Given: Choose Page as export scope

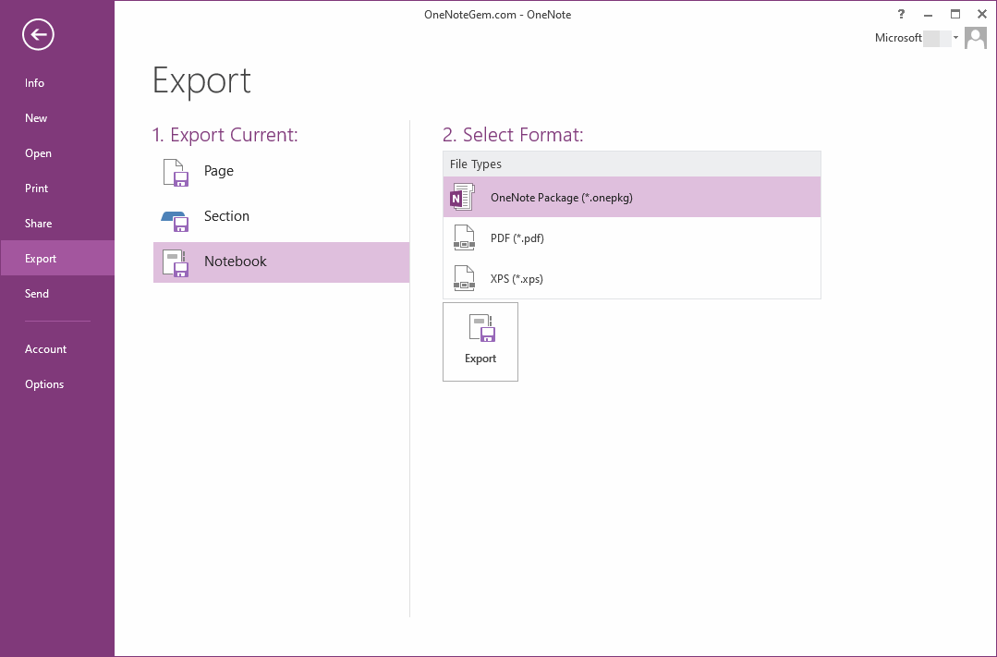Looking at the screenshot, I should pyautogui.click(x=281, y=171).
